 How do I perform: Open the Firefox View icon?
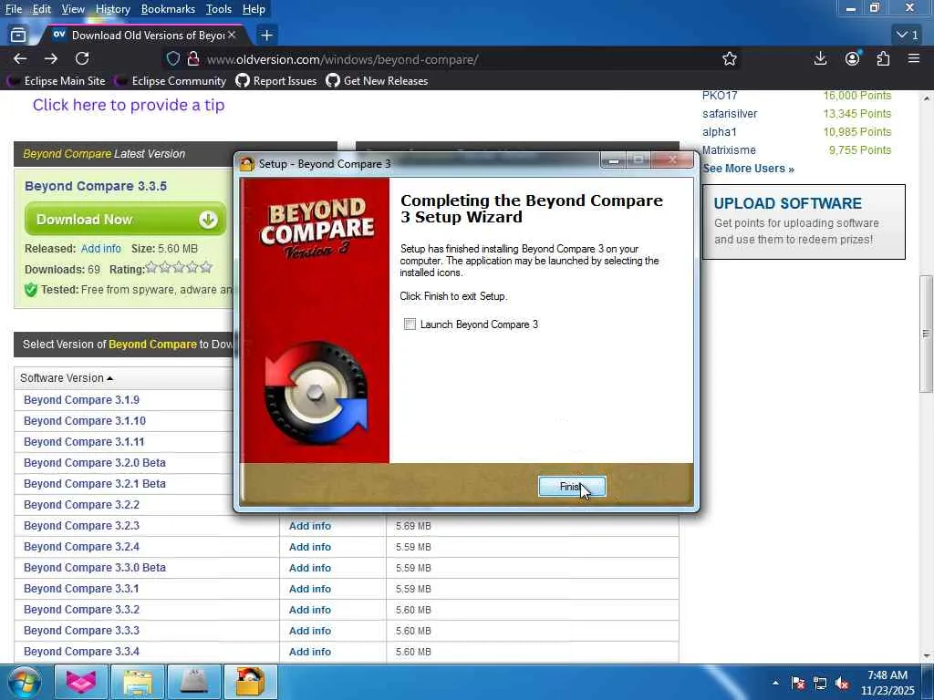point(18,36)
